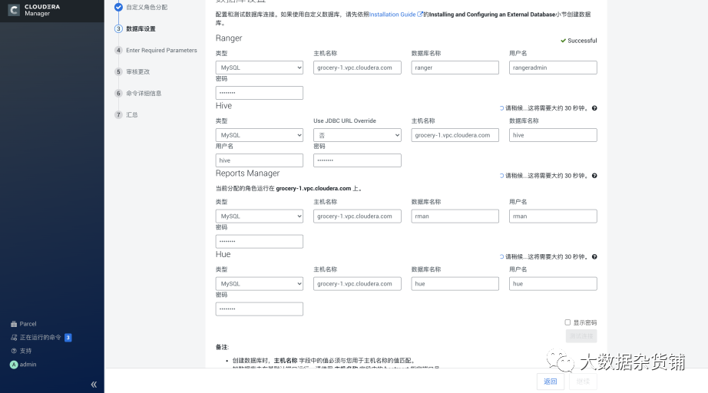Open the Installation Guide link
Viewport: 708px width, 393px height.
[395, 15]
